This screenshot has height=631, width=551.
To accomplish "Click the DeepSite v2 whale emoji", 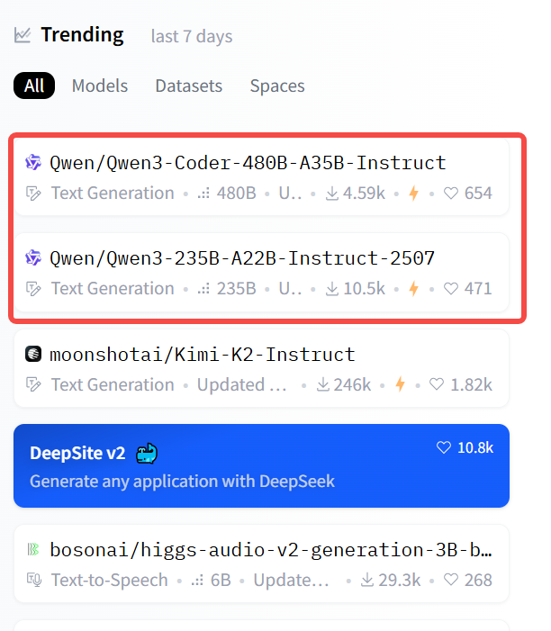I will [x=147, y=453].
